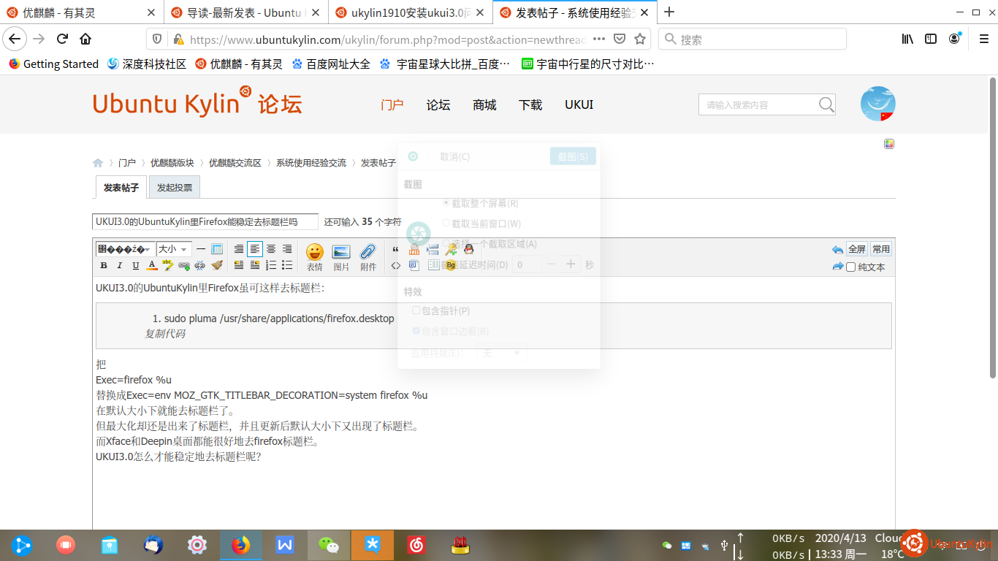Image resolution: width=998 pixels, height=561 pixels.
Task: Open the 应用特效 combo box in screenshot dialog
Action: pyautogui.click(x=500, y=353)
